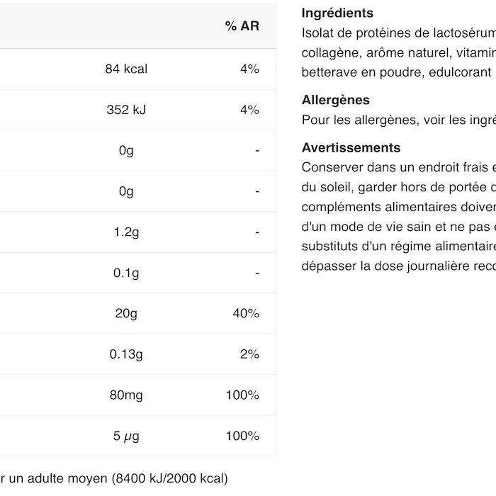Click the 8400 kJ/2000 kcal footnote
The height and width of the screenshot is (496, 496).
(x=170, y=479)
